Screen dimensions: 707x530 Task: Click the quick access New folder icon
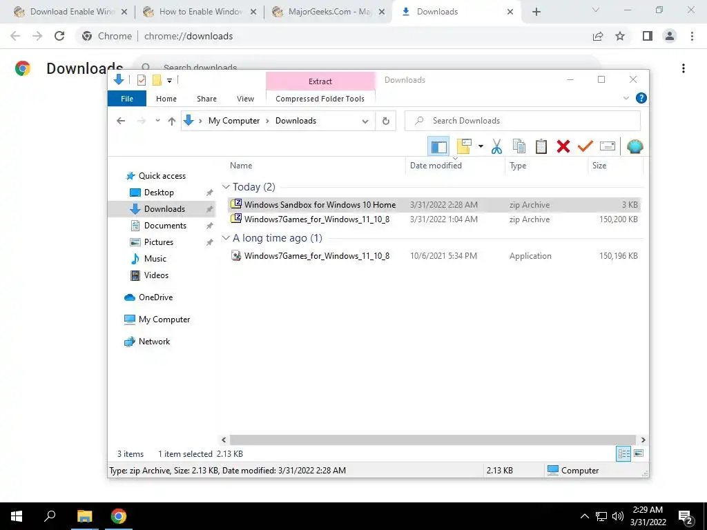click(x=157, y=80)
